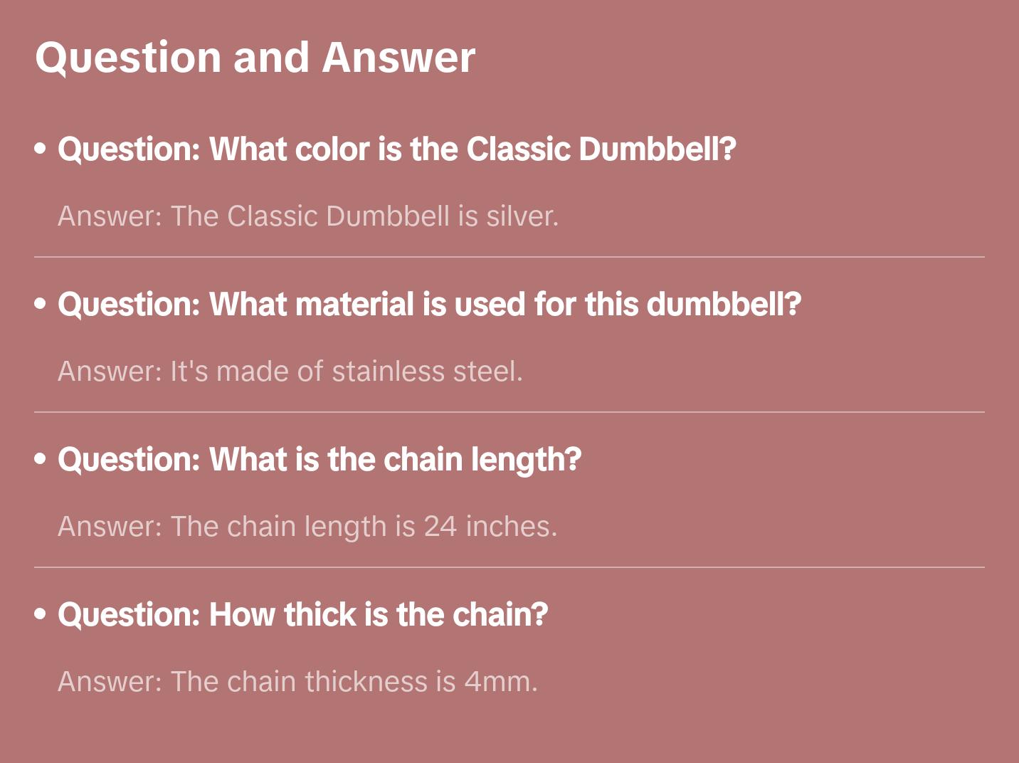Click the divider below the stainless steel answer
Viewport: 1019px width, 763px height.
coord(509,412)
